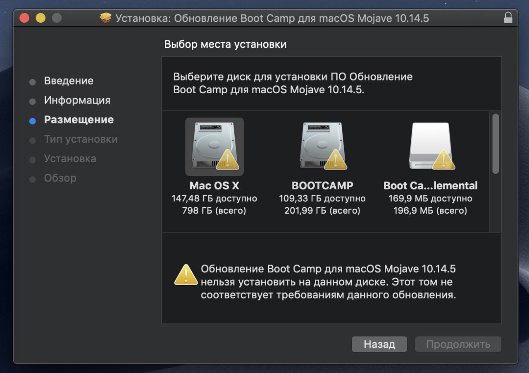Viewport: 529px width, 373px height.
Task: Click the 109,33 ГБ доступно text
Action: pos(322,198)
